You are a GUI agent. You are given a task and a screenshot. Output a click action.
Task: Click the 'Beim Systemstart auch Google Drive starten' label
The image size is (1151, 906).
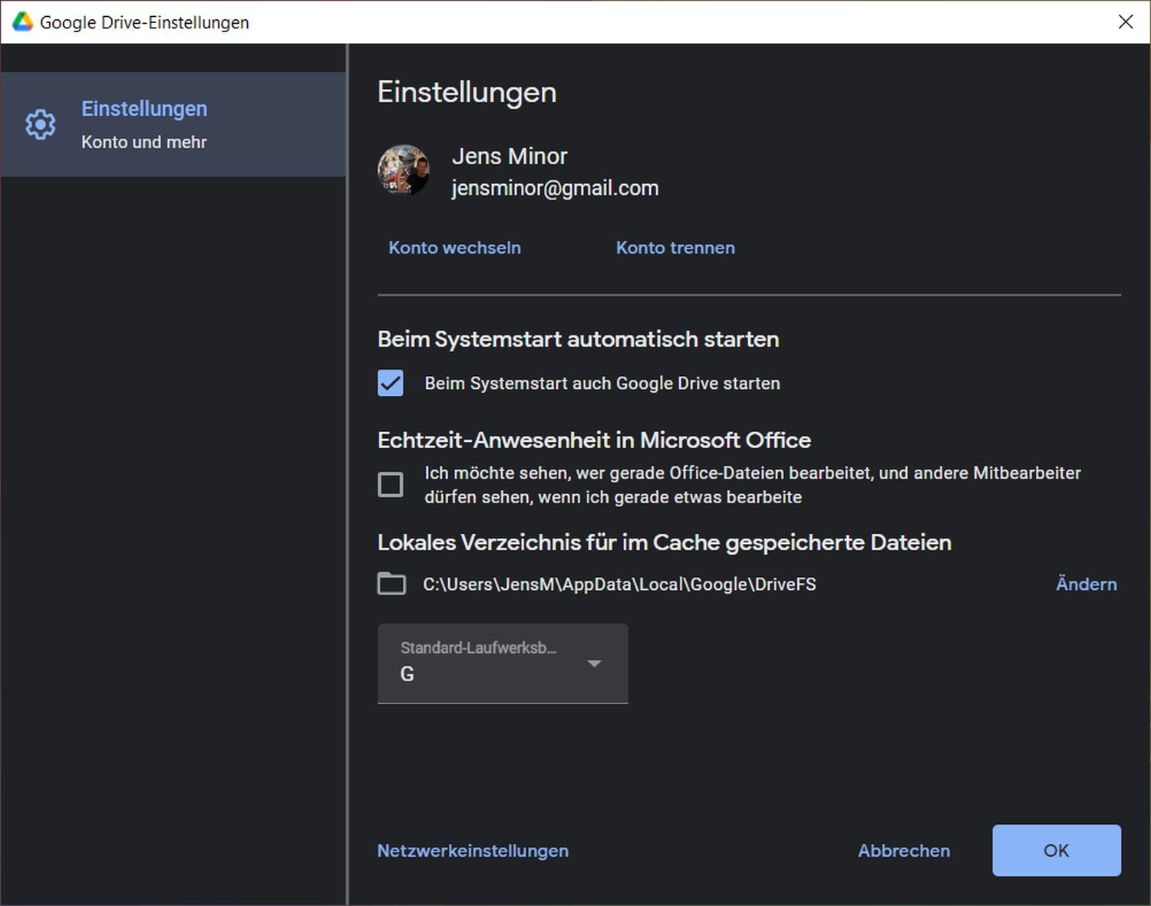coord(602,384)
